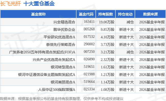The height and width of the screenshot is (101, 166).
Task: Click the 1.08万股 holding value
Action: click(x=108, y=90)
